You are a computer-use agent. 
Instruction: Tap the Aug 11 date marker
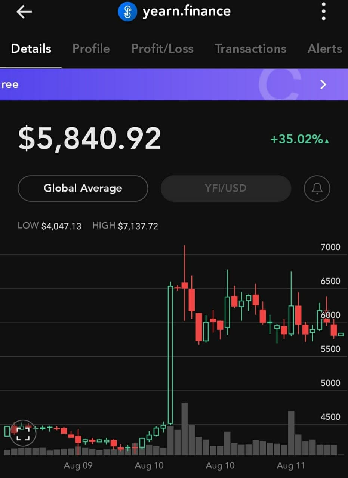pyautogui.click(x=291, y=466)
